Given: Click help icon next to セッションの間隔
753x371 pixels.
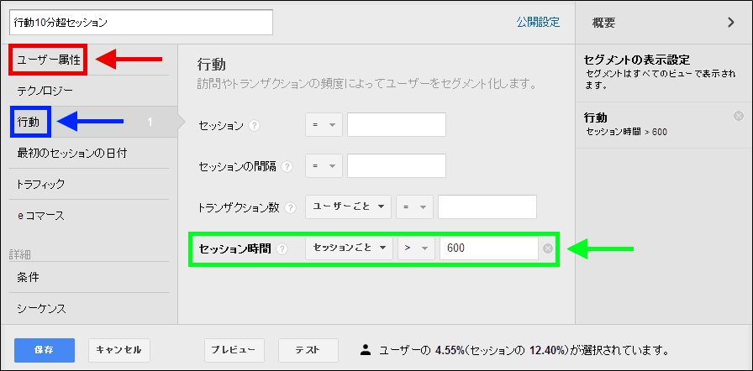Looking at the screenshot, I should tap(287, 166).
